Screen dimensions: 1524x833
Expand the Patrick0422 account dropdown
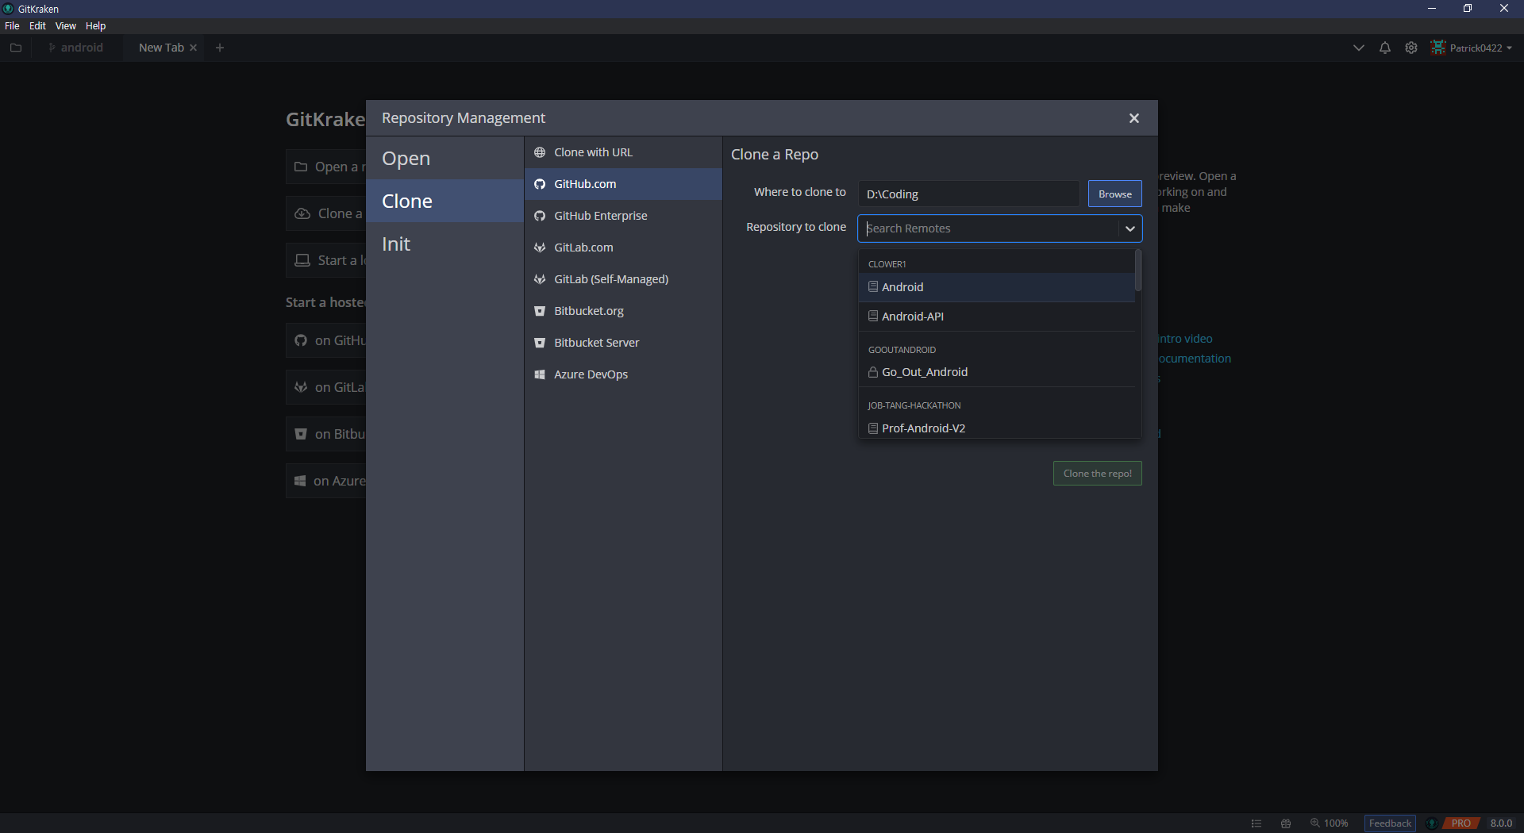[x=1509, y=48]
